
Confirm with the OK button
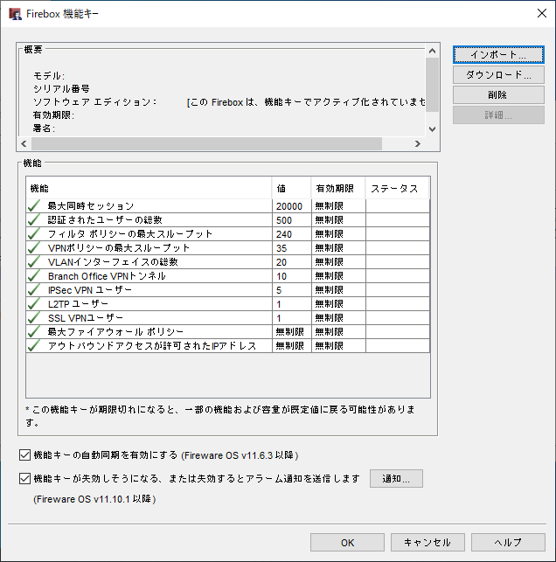pyautogui.click(x=347, y=543)
